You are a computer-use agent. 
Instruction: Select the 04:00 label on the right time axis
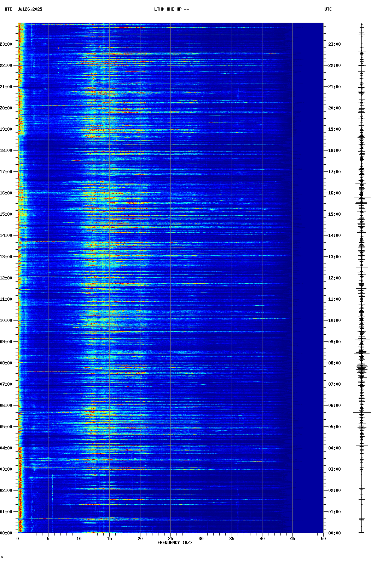(x=335, y=448)
